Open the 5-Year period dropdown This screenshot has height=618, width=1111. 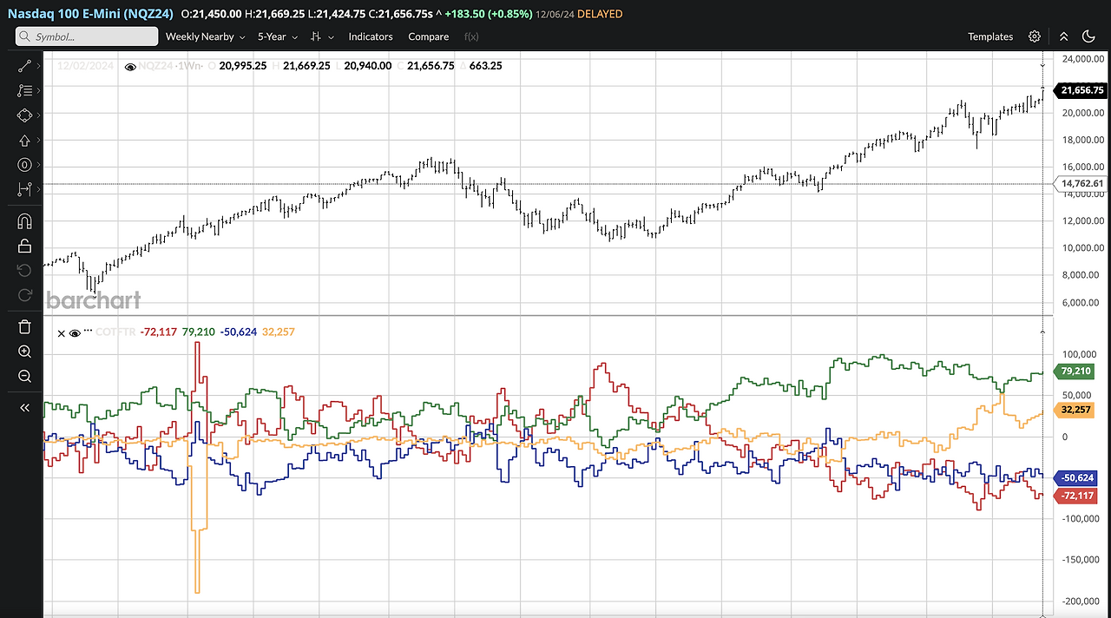(x=279, y=36)
